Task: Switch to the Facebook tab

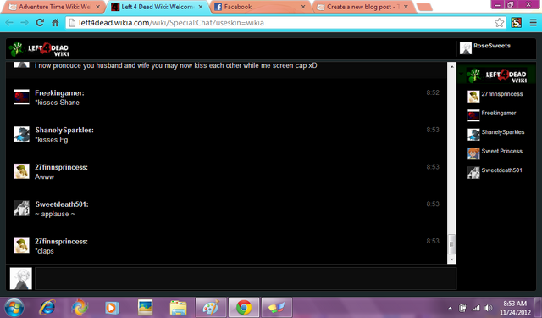Action: click(259, 7)
